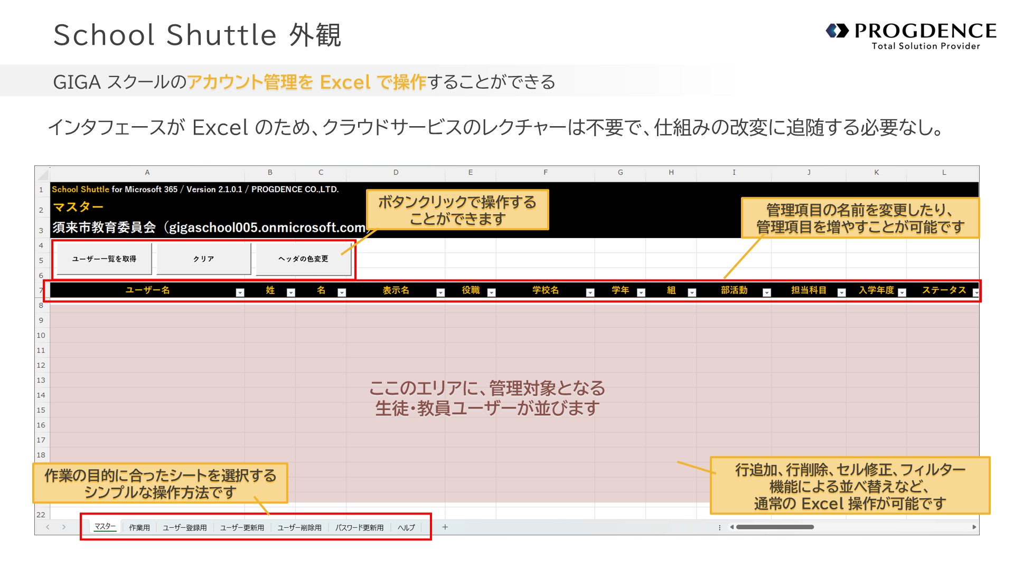
Task: Select column D header
Action: [396, 173]
